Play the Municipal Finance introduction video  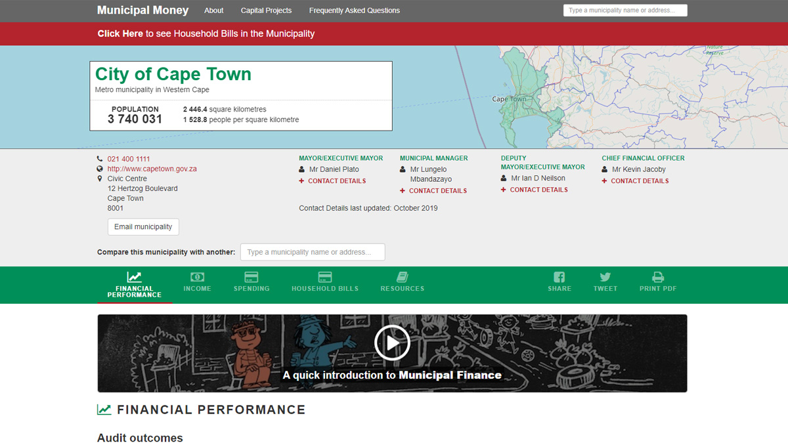[x=392, y=342]
